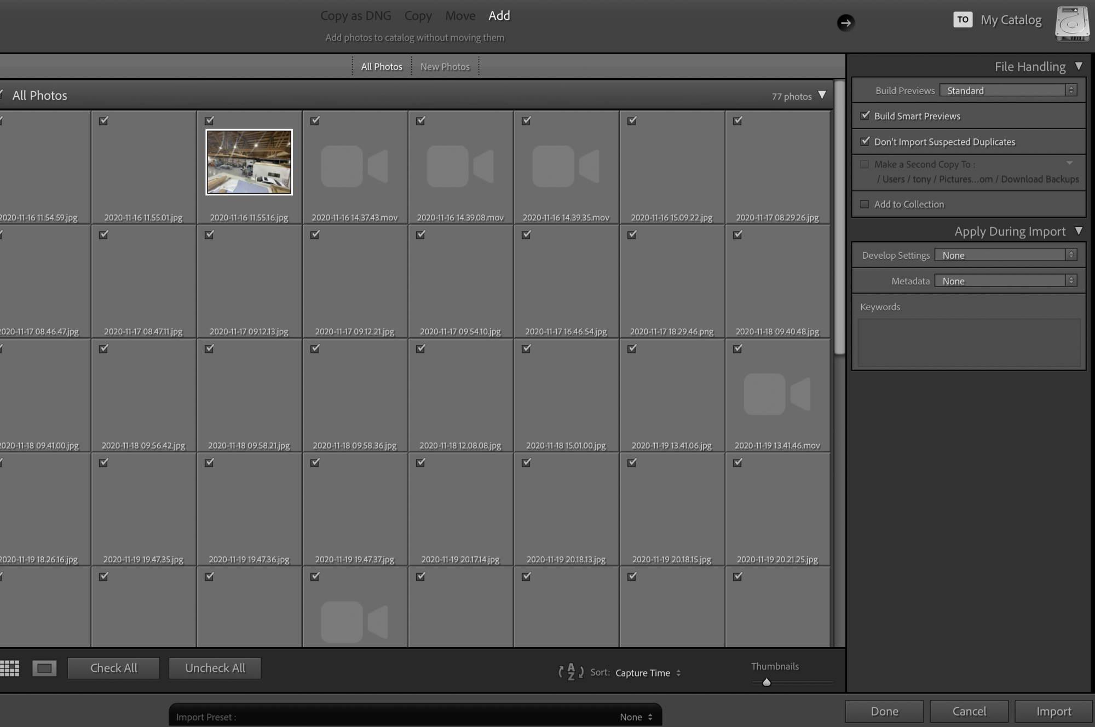Switch to the New Photos tab
Viewport: 1095px width, 727px height.
445,67
